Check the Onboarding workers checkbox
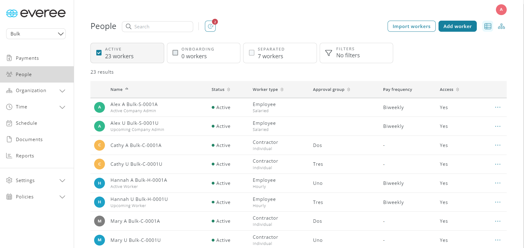 (x=175, y=53)
